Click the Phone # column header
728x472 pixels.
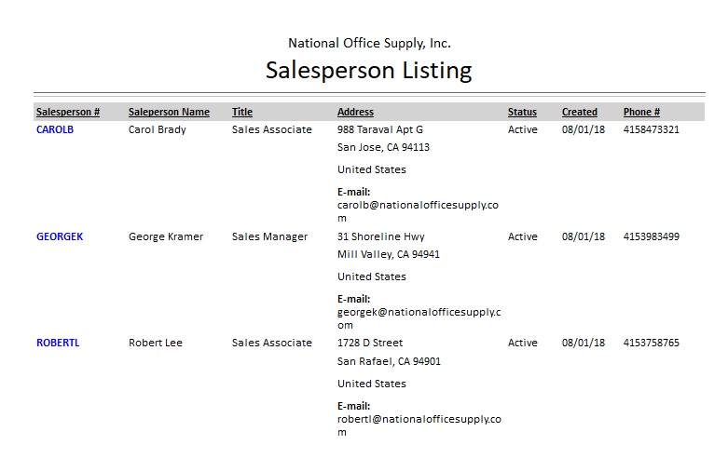coord(642,113)
